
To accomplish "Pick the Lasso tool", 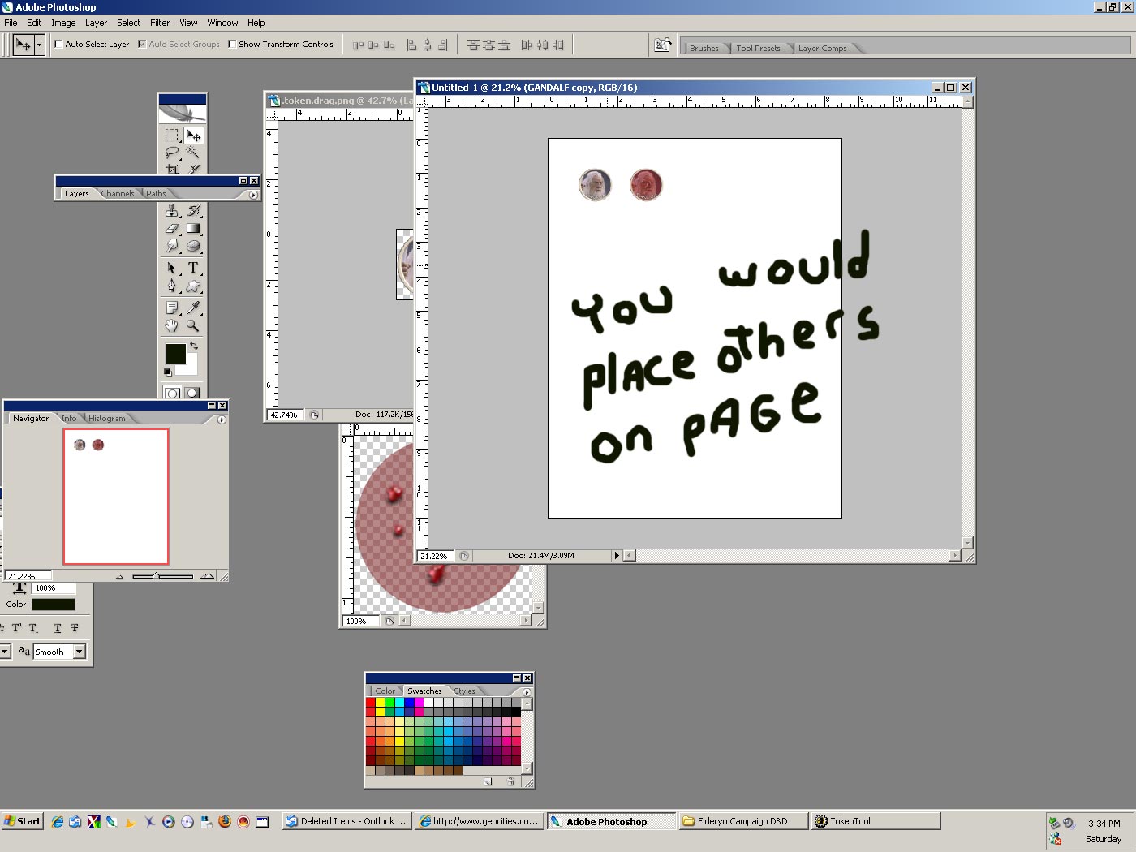I will tap(171, 152).
